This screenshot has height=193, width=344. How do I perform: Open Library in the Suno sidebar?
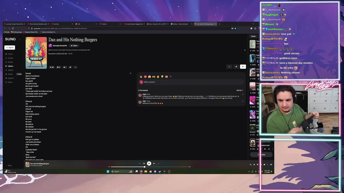pyautogui.click(x=9, y=66)
